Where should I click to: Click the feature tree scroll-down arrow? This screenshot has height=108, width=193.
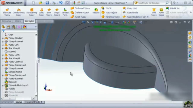click(36, 95)
